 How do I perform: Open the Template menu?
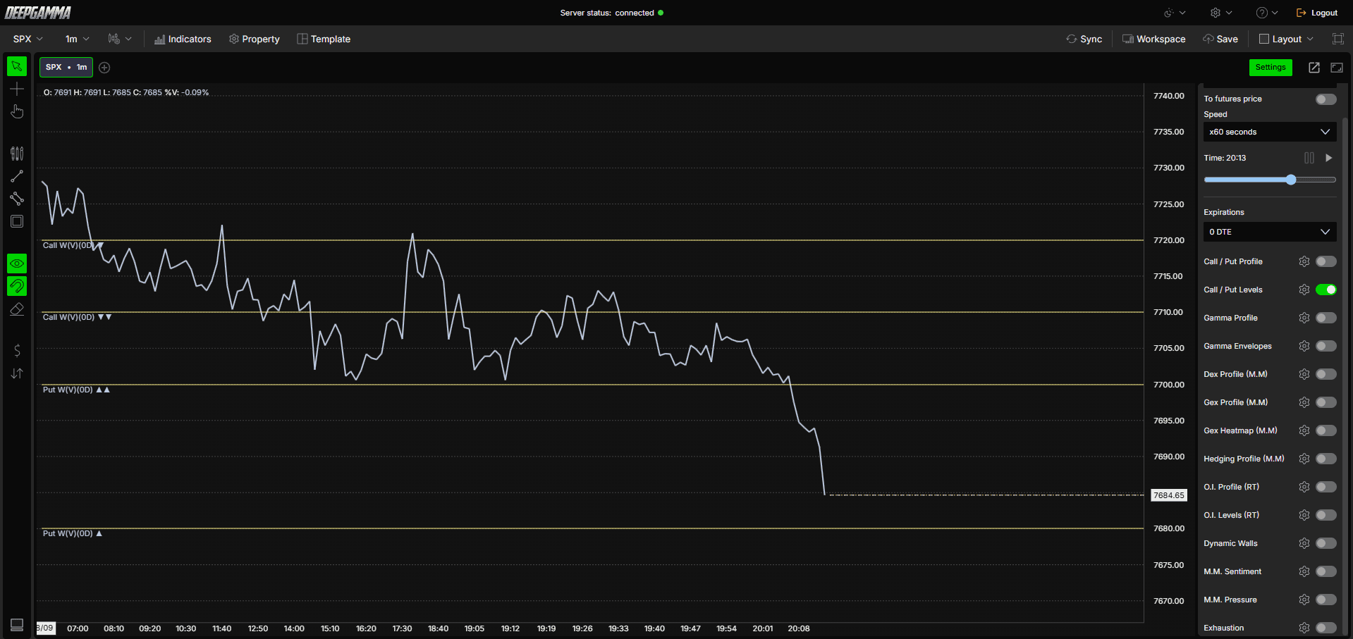(x=324, y=39)
